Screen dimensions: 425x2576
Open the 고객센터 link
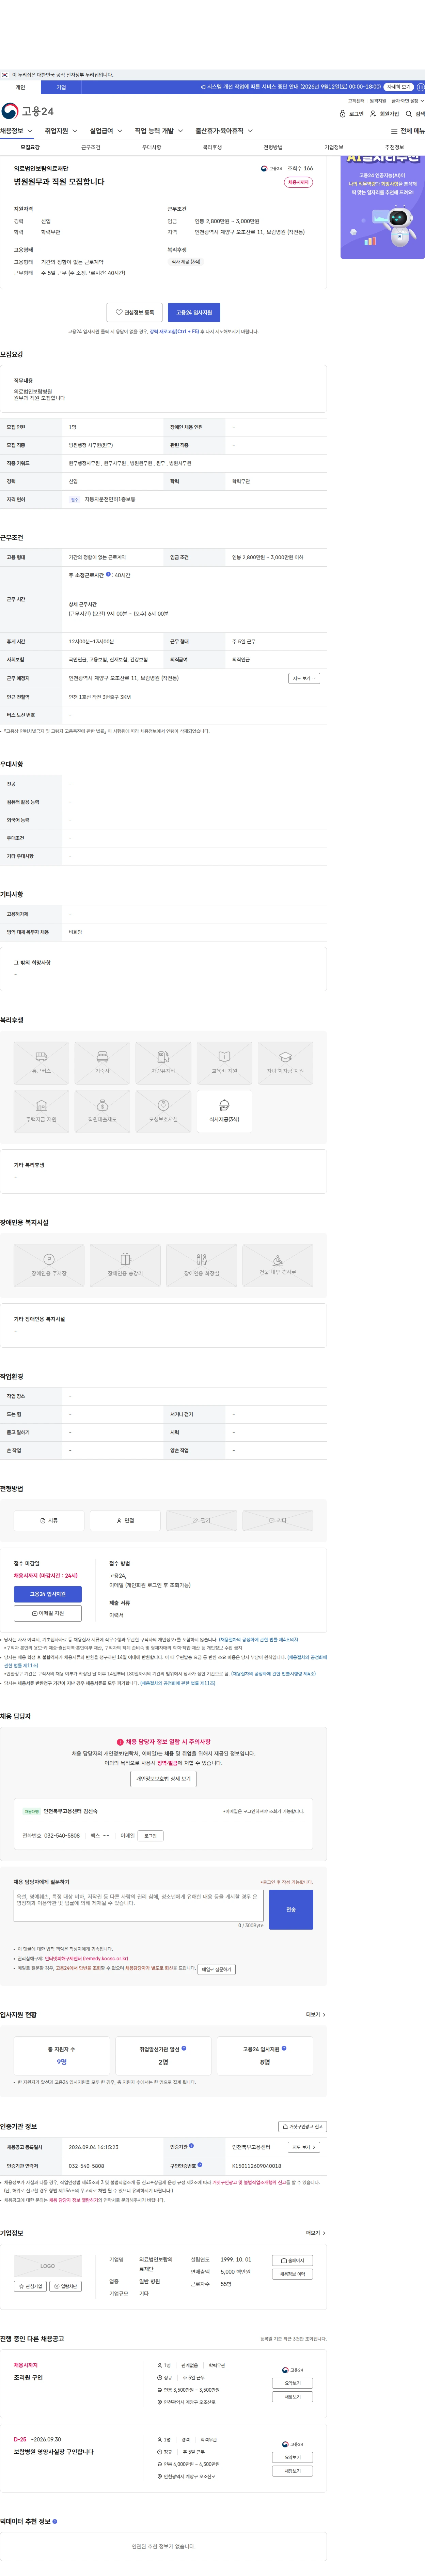click(x=356, y=101)
